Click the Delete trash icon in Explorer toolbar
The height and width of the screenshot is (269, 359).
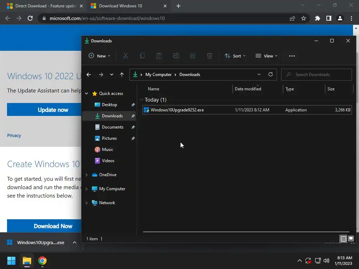(210, 56)
